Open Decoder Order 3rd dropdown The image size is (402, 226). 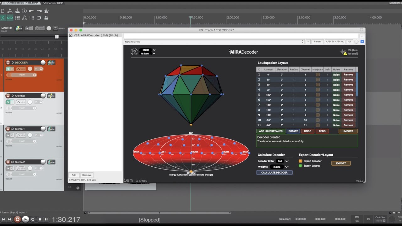(282, 161)
